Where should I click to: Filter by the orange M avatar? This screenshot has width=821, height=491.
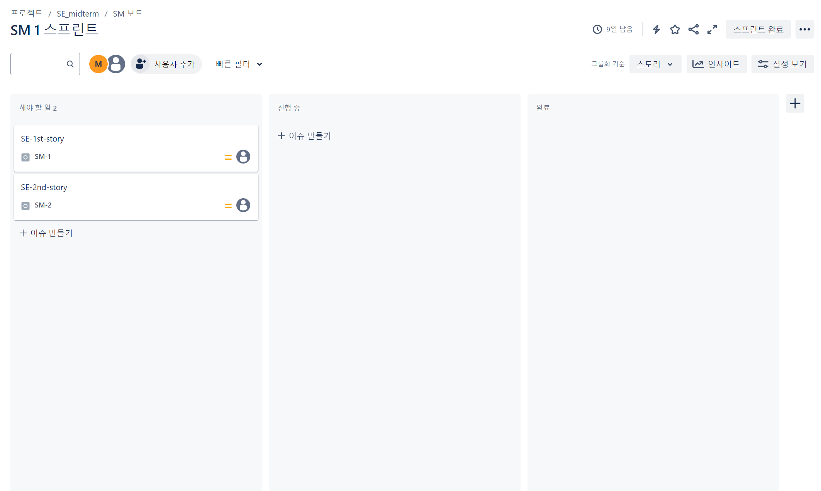98,64
